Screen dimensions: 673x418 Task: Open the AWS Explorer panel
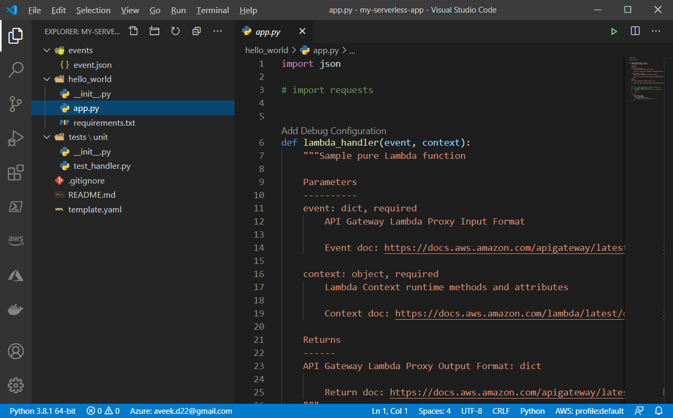[x=16, y=240]
